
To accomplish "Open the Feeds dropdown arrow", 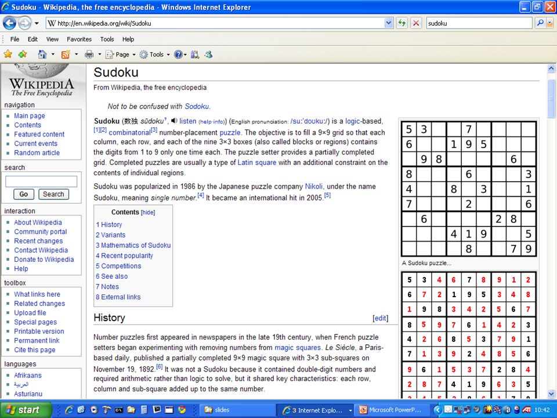I will 77,55.
